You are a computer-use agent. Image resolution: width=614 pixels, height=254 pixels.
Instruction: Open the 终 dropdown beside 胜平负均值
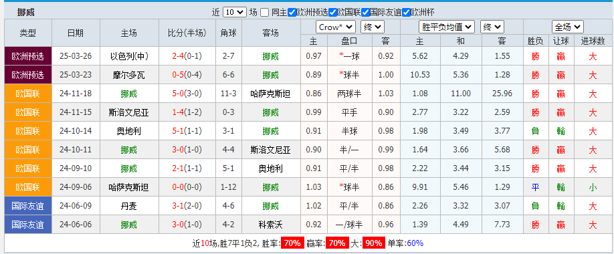(x=492, y=27)
